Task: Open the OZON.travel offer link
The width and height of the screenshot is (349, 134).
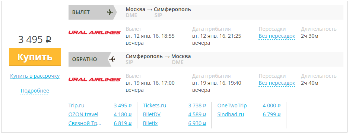Action: tap(83, 114)
